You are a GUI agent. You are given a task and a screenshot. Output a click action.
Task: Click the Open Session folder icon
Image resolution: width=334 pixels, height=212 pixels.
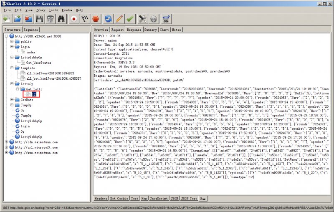pyautogui.click(x=18, y=19)
